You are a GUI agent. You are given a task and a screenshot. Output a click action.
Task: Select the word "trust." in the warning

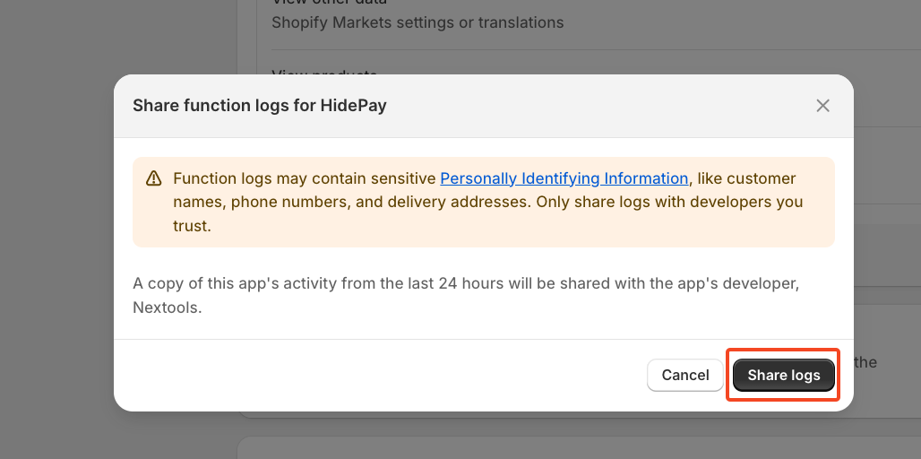click(192, 226)
